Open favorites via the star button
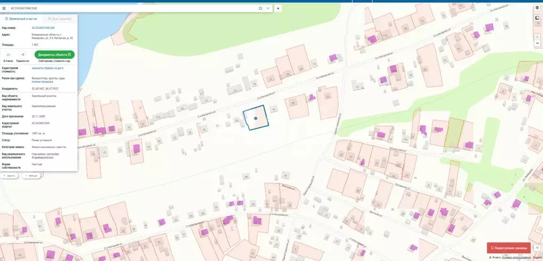The image size is (543, 261). 278,8
